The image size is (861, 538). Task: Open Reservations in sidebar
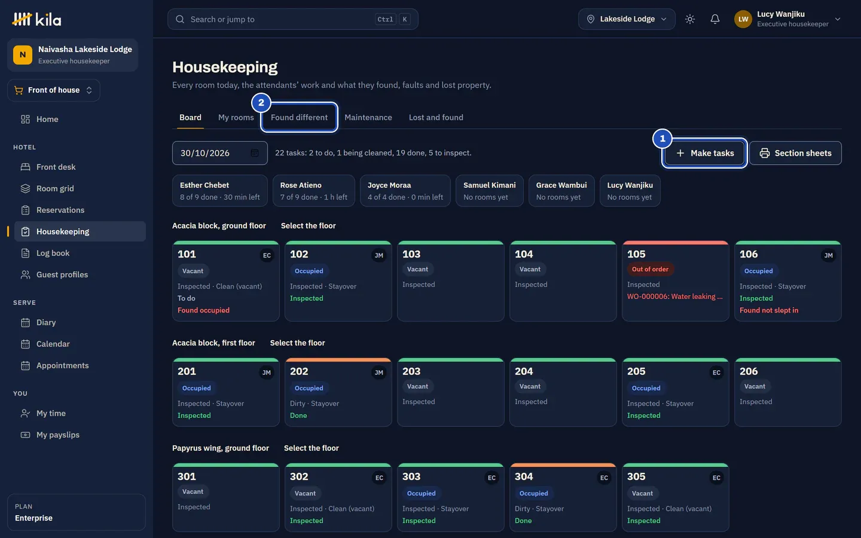[80, 210]
